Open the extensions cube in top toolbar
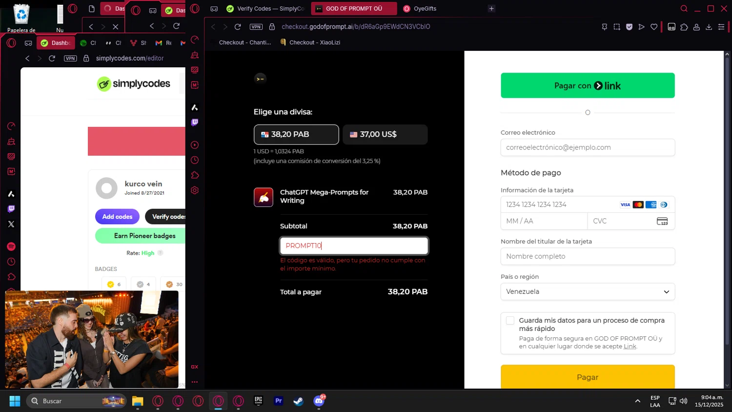This screenshot has height=412, width=732. pos(684,27)
